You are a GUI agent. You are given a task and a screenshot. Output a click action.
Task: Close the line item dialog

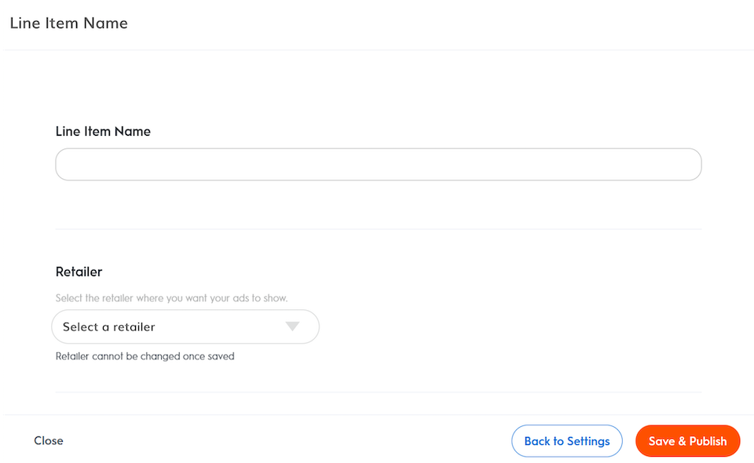tap(49, 441)
